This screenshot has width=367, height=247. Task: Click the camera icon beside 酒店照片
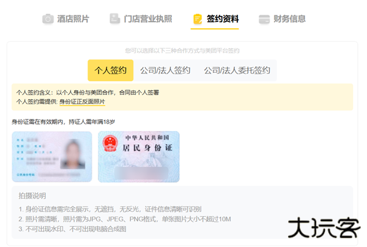click(48, 19)
